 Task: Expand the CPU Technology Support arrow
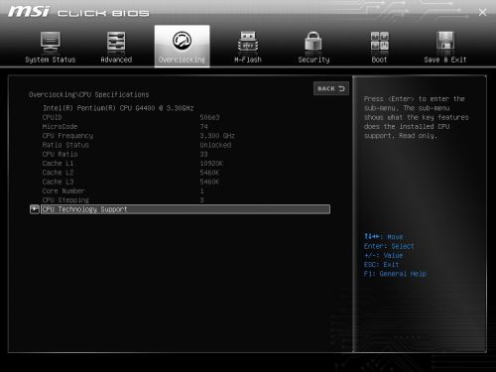click(35, 209)
